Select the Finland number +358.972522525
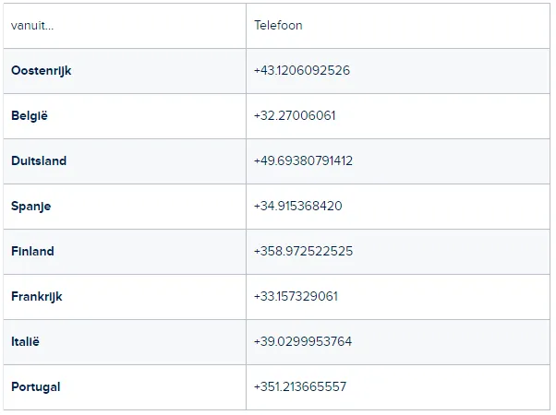Image resolution: width=556 pixels, height=415 pixels. pyautogui.click(x=303, y=251)
